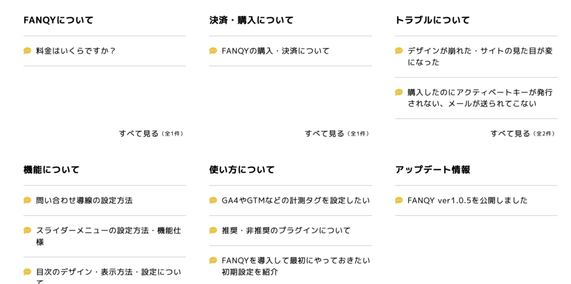Click bubble icon beside スライダーメニュー article
Image resolution: width=571 pixels, height=284 pixels.
click(27, 230)
